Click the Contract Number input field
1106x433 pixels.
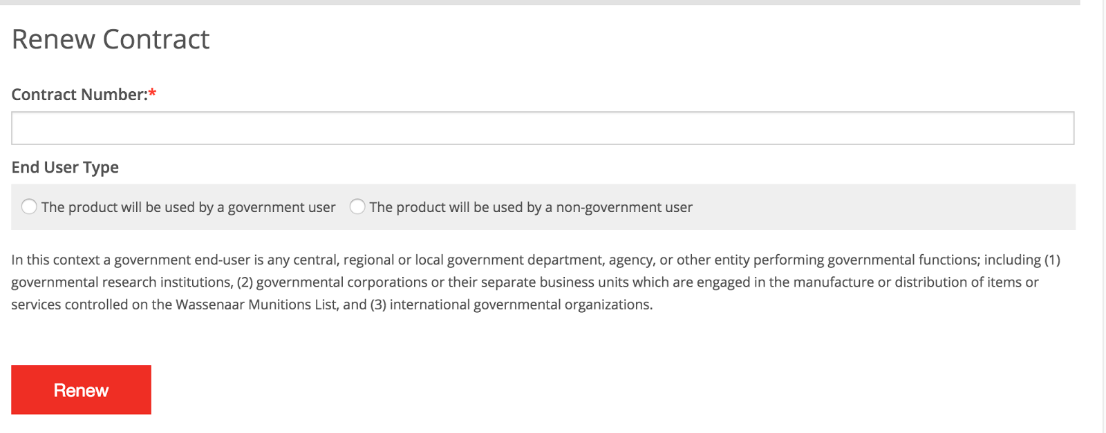pyautogui.click(x=543, y=128)
